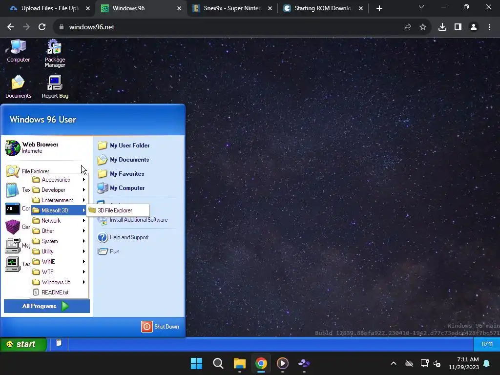Click the Windows 96 taskbar clock 07:11

click(487, 344)
